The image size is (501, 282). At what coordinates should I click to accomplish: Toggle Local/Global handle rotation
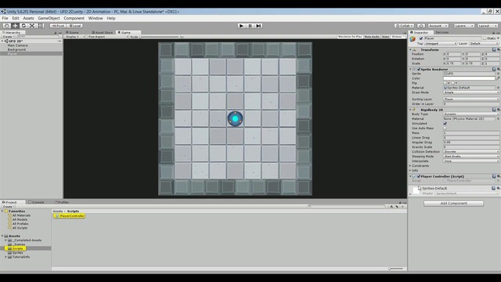(75, 26)
